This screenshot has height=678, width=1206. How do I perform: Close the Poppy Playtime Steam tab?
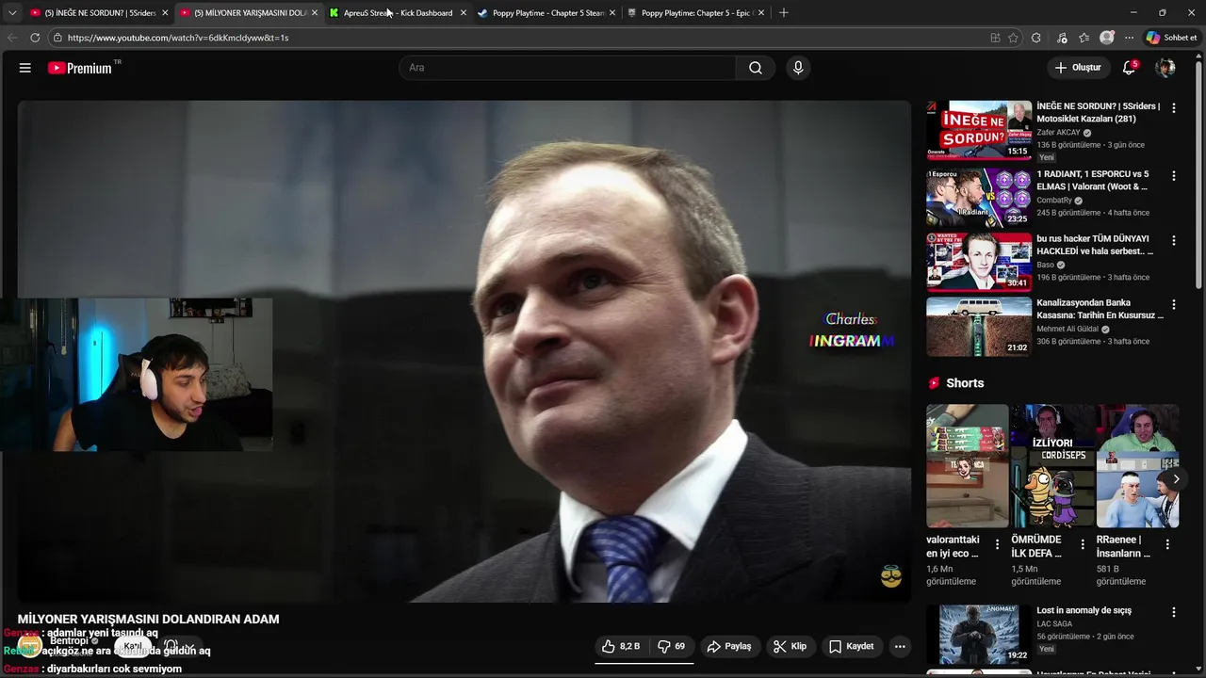(x=612, y=13)
